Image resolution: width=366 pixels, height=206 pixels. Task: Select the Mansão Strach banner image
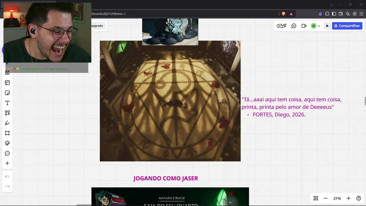pos(170,197)
